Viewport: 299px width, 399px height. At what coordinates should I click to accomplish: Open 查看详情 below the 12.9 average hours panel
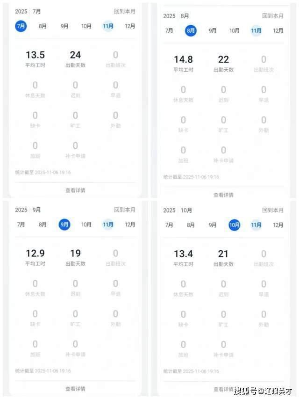pos(75,389)
